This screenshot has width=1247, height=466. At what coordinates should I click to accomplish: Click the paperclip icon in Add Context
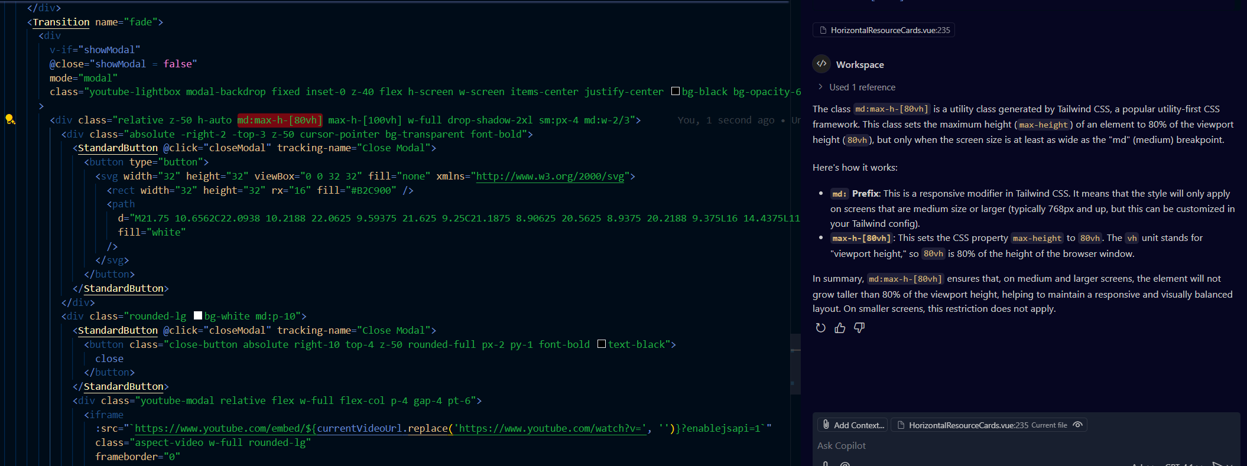tap(826, 425)
